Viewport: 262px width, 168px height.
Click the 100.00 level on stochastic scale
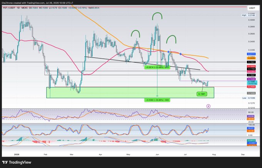pyautogui.click(x=251, y=125)
